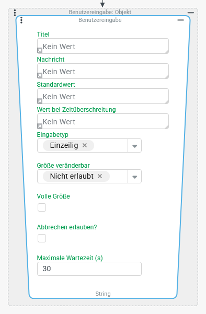
Task: Focus the Titel text field
Action: (x=103, y=46)
